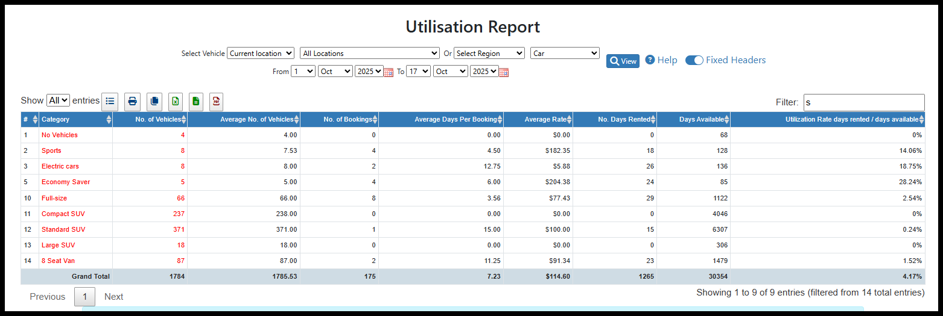Image resolution: width=943 pixels, height=316 pixels.
Task: Export the report as PDF
Action: [x=216, y=101]
